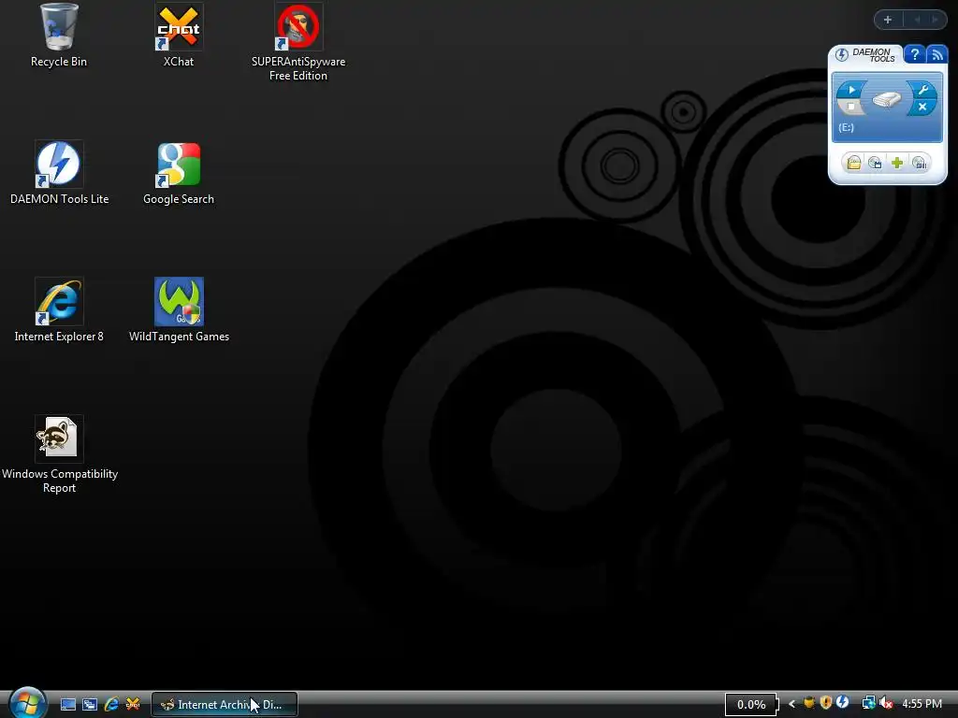Click the green plus add-drive icon in gadget
Image resolution: width=958 pixels, height=718 pixels.
tap(897, 163)
